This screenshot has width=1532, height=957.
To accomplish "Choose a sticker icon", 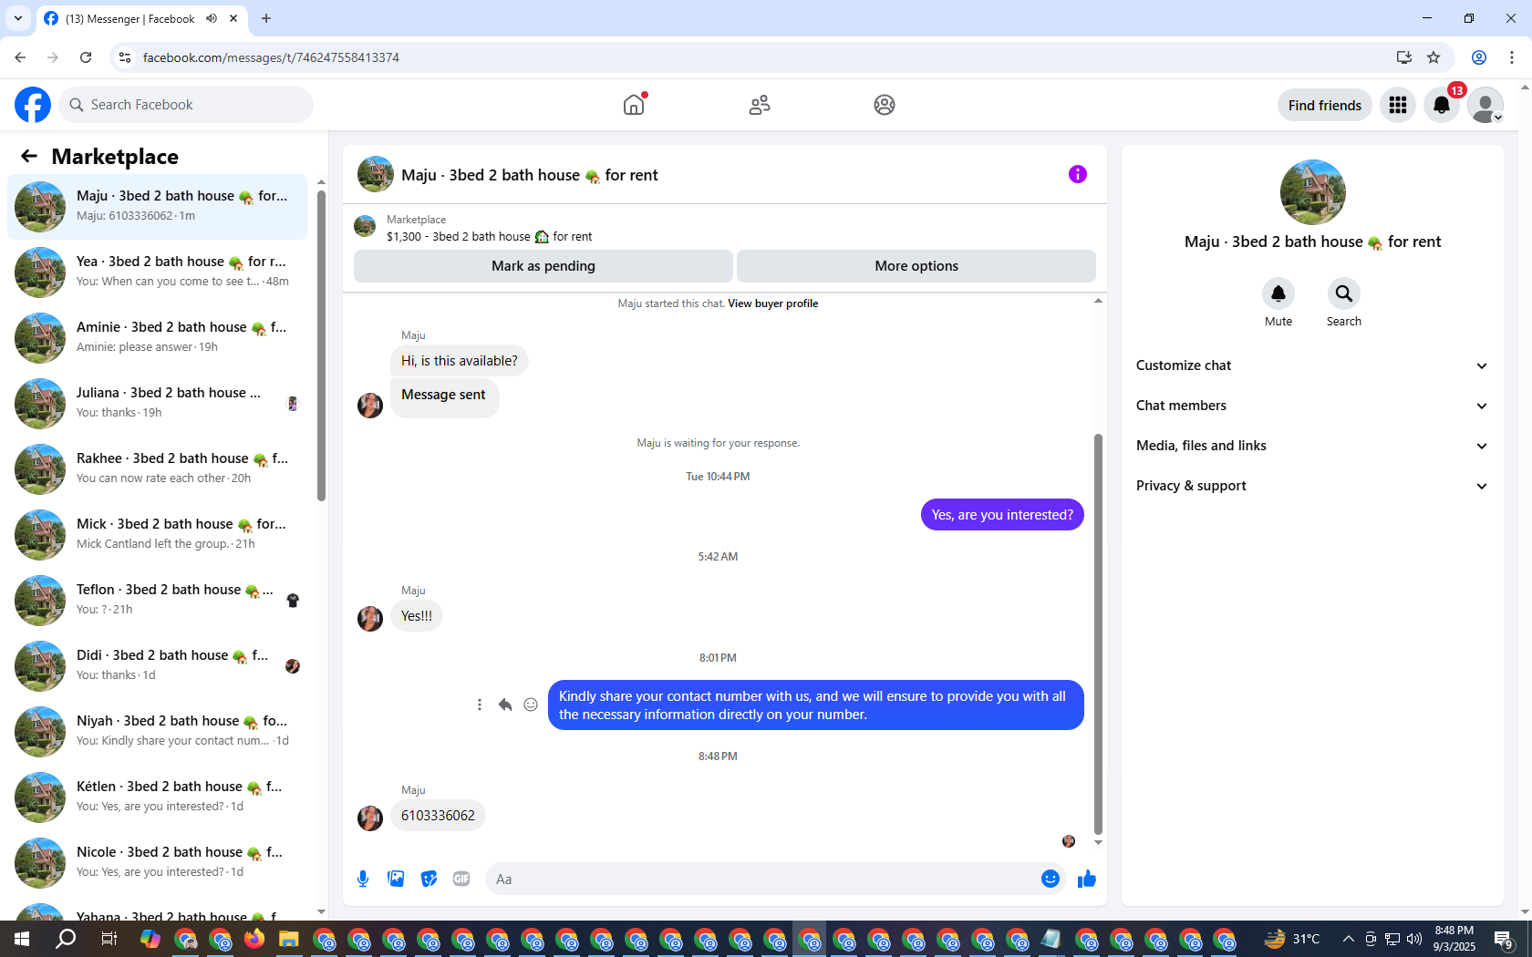I will (429, 879).
